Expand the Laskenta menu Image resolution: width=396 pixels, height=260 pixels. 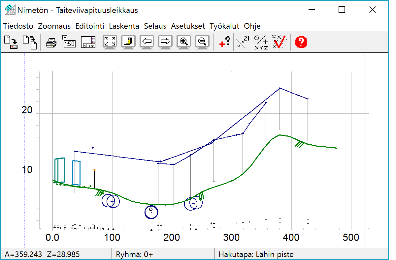click(x=124, y=26)
